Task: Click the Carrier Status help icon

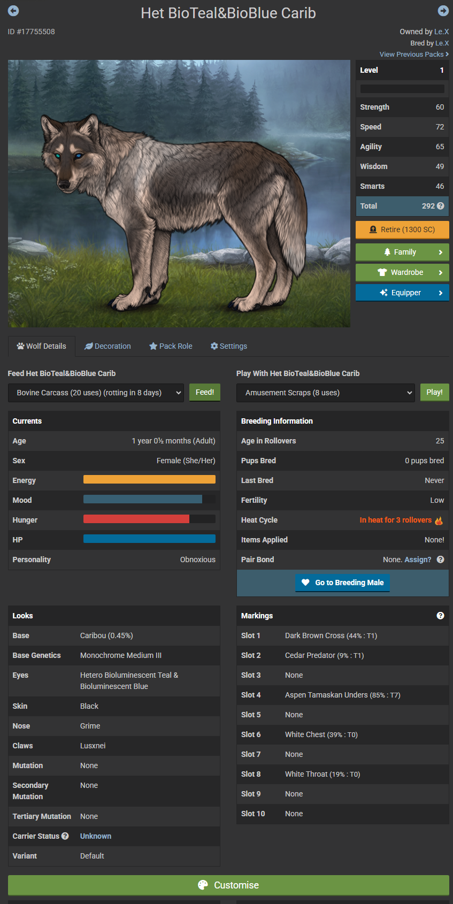Action: point(65,836)
